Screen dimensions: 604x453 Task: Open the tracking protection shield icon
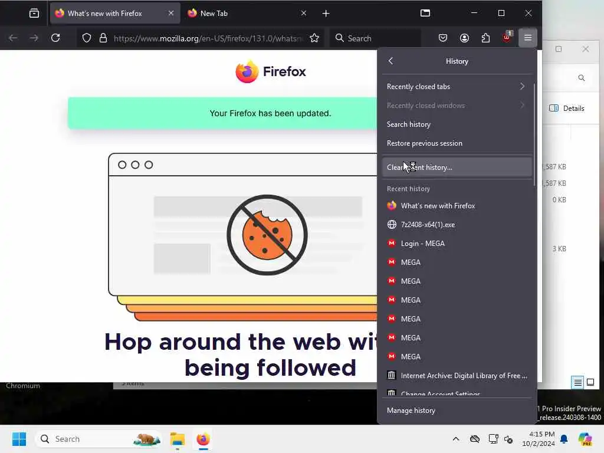coord(87,38)
